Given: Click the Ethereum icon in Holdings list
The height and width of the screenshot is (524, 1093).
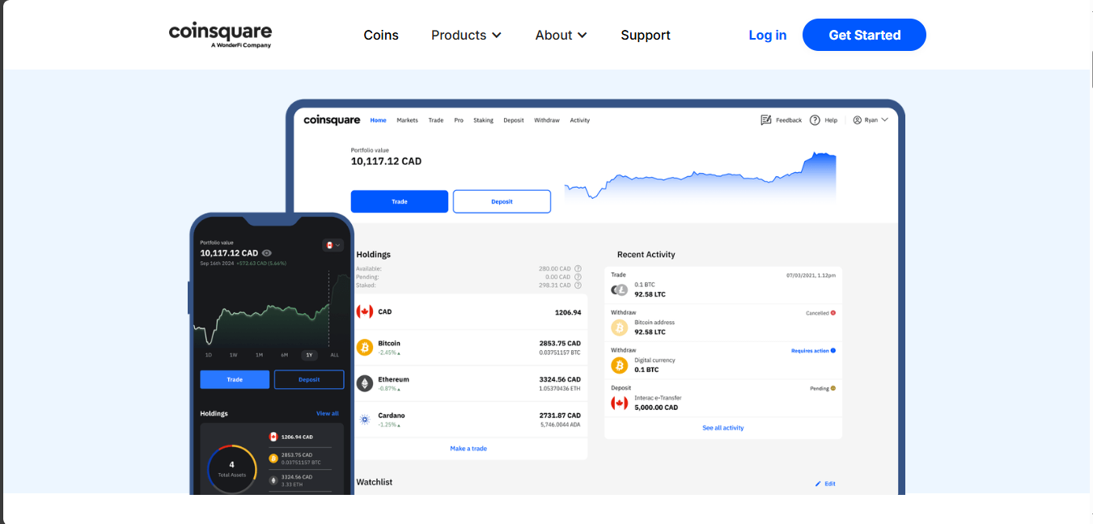Looking at the screenshot, I should pos(364,383).
